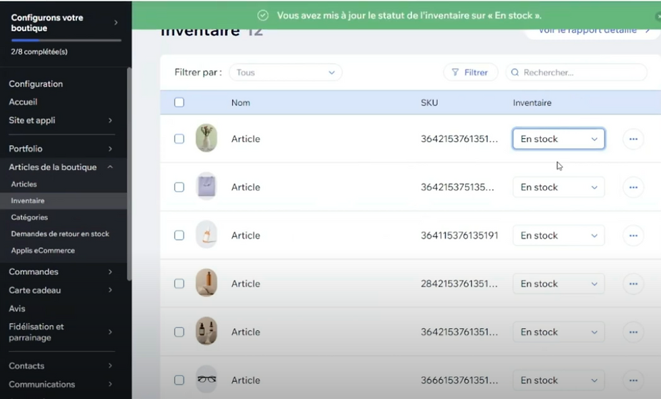Open more actions for SKU 364215375135 row
Screen dimensions: 661x399
coord(633,187)
